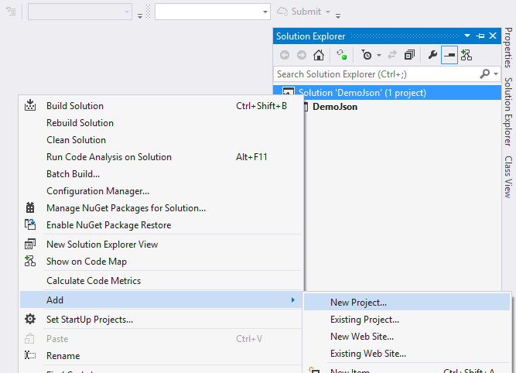Choose Rebuild Solution in the context menu
The width and height of the screenshot is (516, 373).
click(80, 123)
